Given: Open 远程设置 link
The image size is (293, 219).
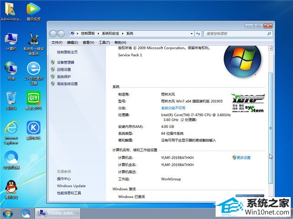Looking at the screenshot, I should (64, 69).
